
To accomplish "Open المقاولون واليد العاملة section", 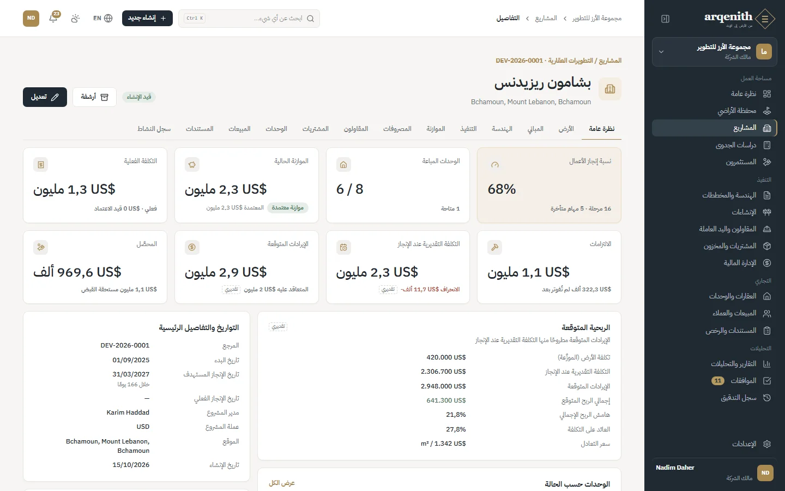I will (714, 229).
